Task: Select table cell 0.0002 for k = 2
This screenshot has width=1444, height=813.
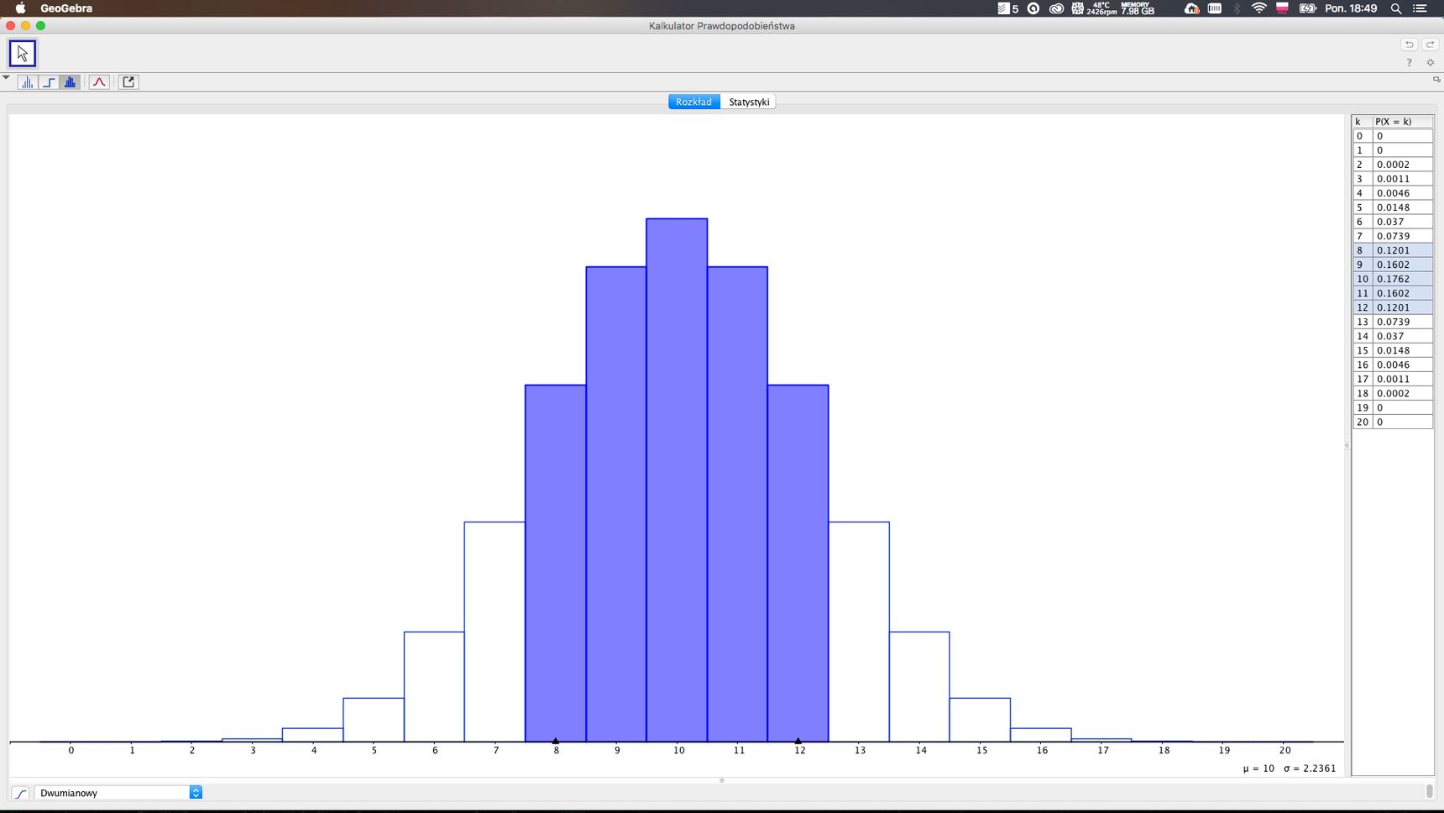Action: tap(1403, 165)
